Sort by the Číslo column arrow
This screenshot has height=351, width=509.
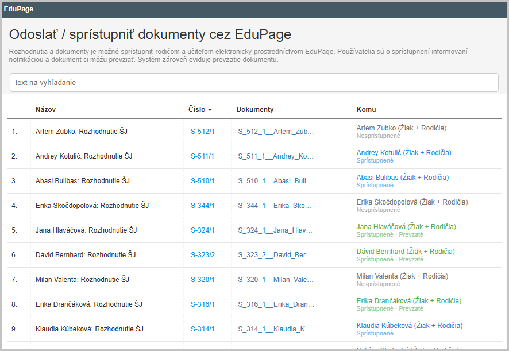[x=210, y=110]
